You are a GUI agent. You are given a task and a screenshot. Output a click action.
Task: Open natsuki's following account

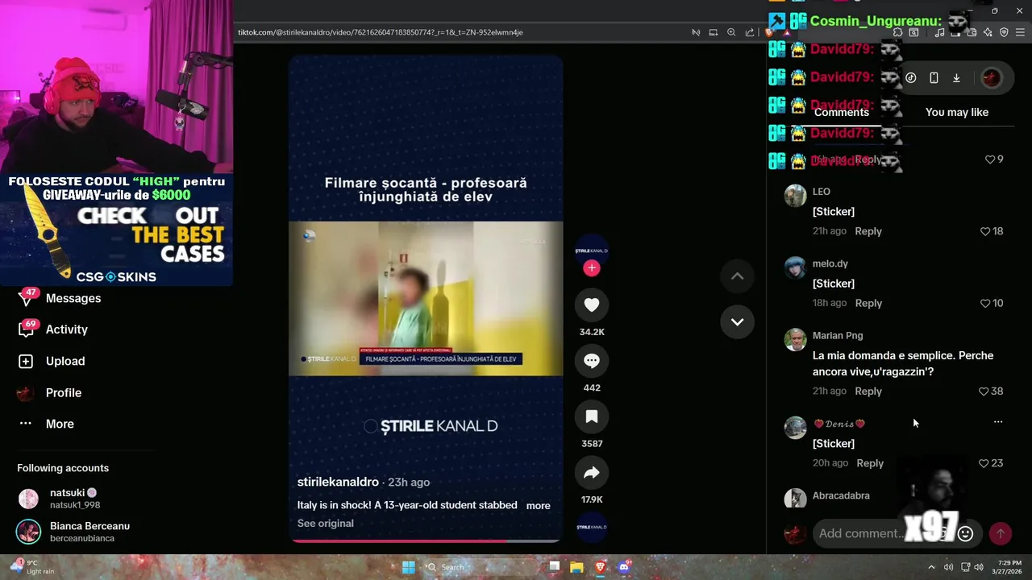point(73,499)
